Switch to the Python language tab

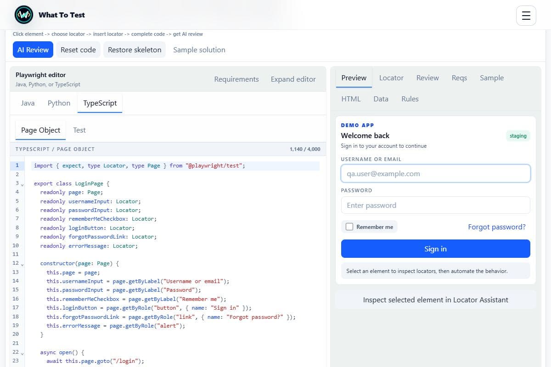pyautogui.click(x=59, y=103)
